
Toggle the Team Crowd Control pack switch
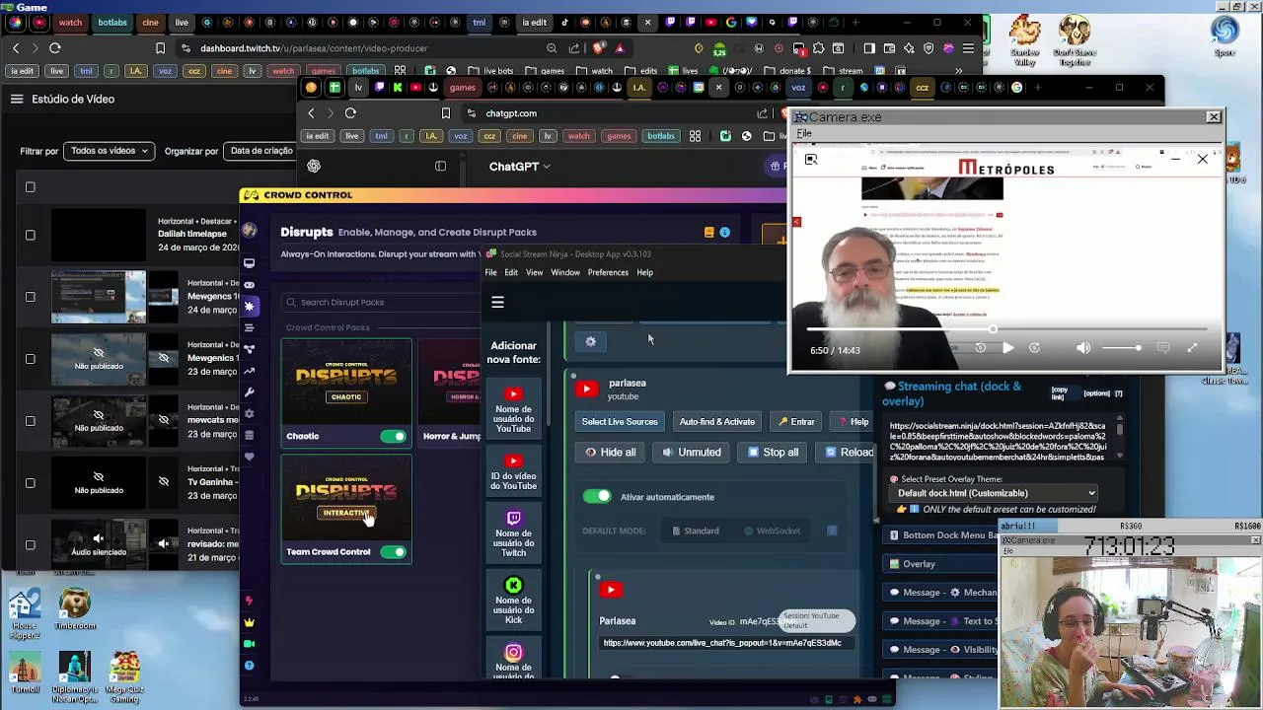[x=394, y=552]
